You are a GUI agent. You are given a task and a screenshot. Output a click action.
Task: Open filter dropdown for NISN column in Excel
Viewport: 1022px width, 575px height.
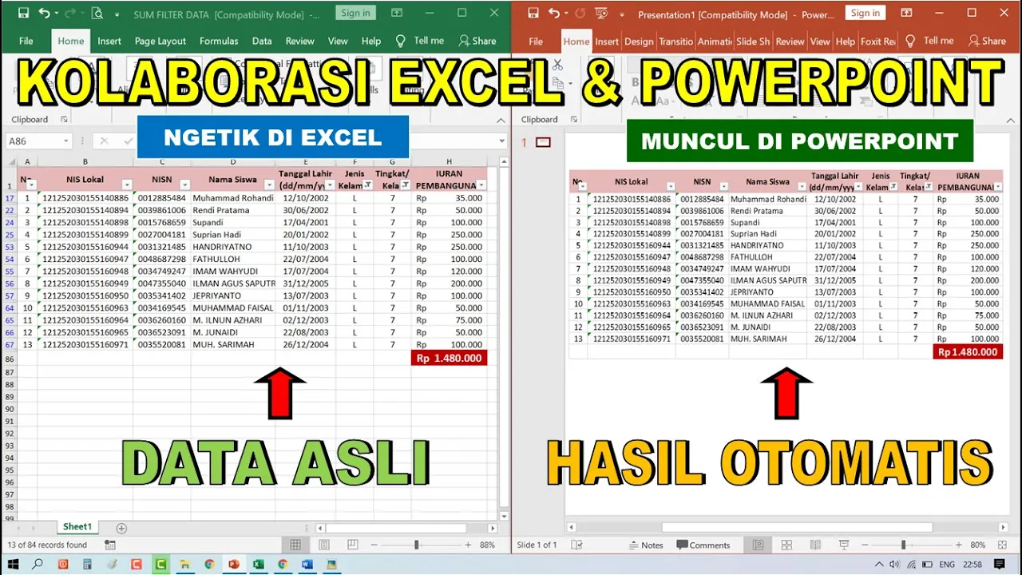pos(184,185)
